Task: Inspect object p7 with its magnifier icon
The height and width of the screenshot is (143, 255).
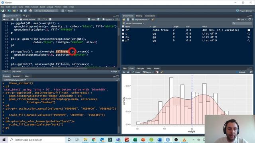Action: (249, 41)
